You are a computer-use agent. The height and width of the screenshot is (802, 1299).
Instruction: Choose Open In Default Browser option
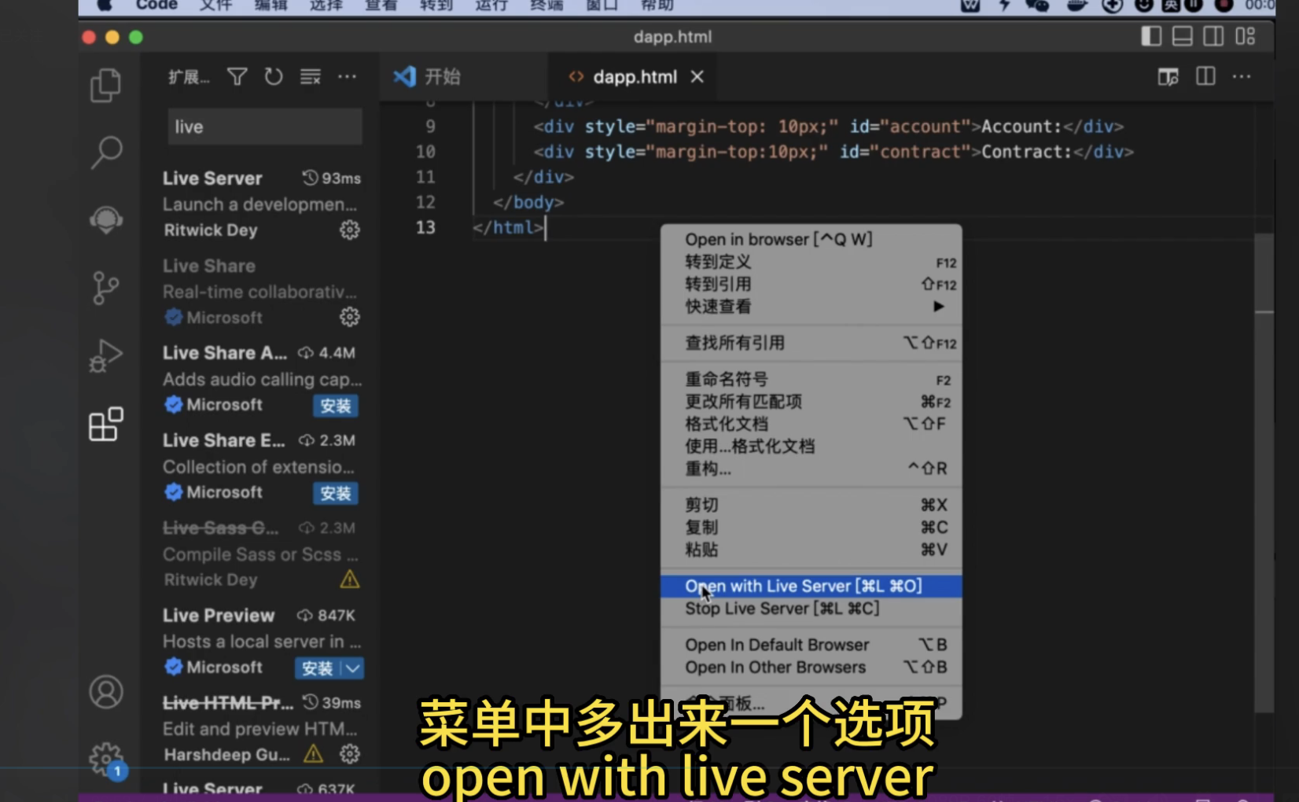click(x=777, y=645)
